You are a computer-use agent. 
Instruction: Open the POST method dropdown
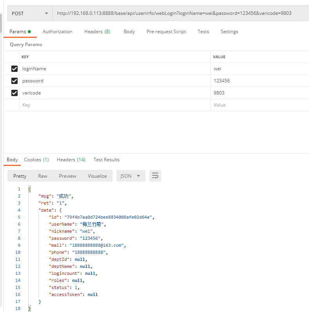click(30, 13)
